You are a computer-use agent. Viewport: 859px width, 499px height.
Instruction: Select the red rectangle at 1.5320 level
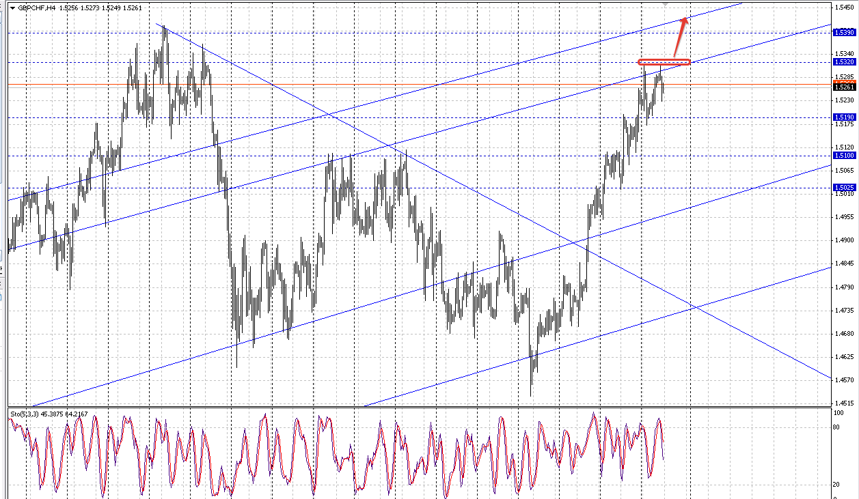click(x=664, y=62)
